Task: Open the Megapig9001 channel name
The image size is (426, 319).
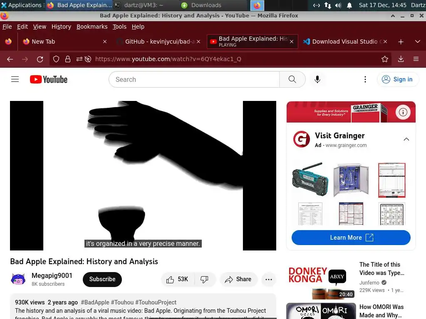Action: [52, 275]
